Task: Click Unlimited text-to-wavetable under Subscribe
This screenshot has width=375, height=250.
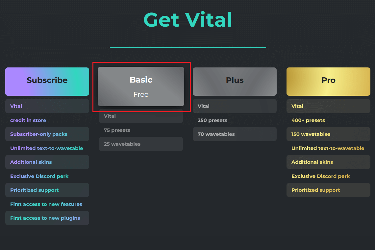Action: pyautogui.click(x=47, y=148)
